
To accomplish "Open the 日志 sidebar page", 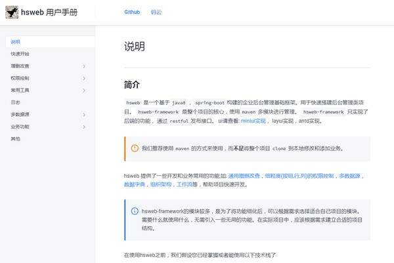I will [x=16, y=102].
